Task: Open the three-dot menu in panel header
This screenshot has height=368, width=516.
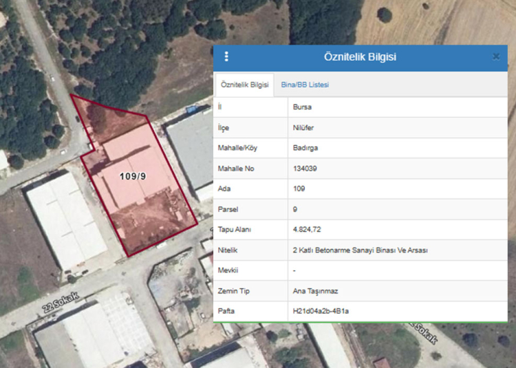Action: (227, 57)
